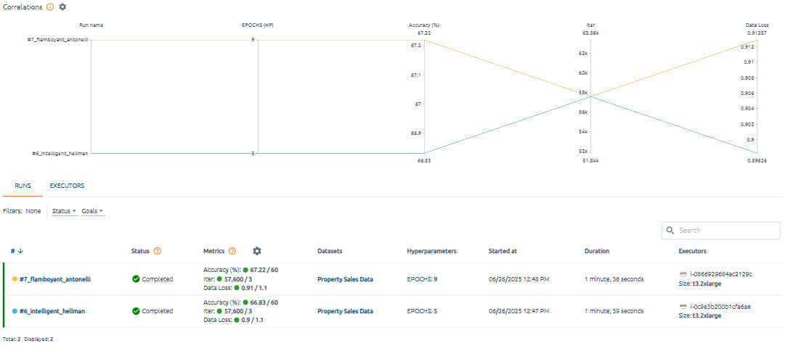The width and height of the screenshot is (788, 351).
Task: Click inside the Search input field
Action: pos(726,231)
